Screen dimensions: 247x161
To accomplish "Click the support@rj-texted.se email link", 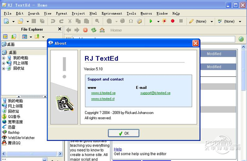I will (x=155, y=93).
